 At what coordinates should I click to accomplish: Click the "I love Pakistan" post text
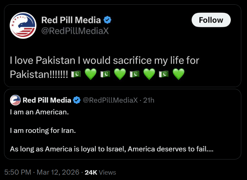pos(105,61)
